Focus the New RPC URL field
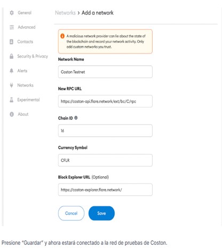The width and height of the screenshot is (222, 249). (105, 102)
